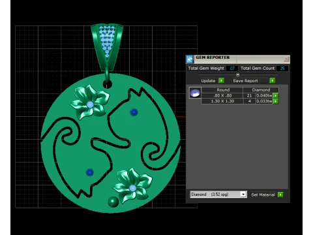Click the round gem thumbnail icon
The height and width of the screenshot is (235, 313).
pos(195,93)
